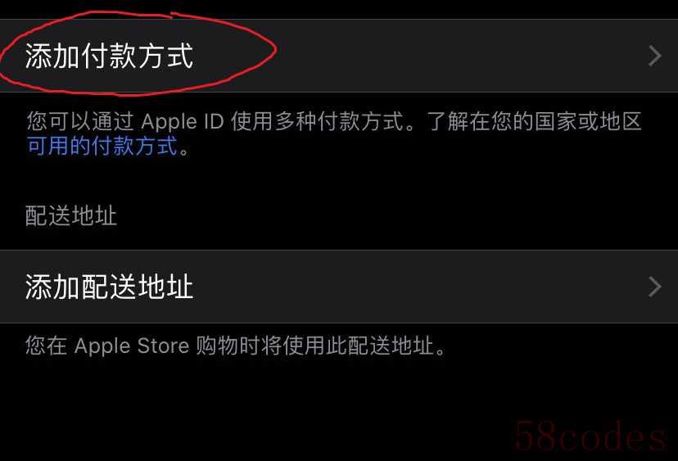
Task: Click the 使用多种付款方式 phrase in description
Action: 318,121
